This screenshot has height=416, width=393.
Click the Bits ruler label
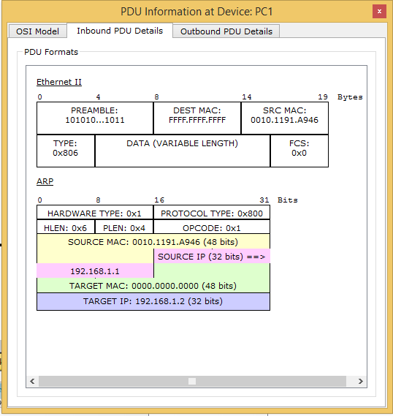288,200
